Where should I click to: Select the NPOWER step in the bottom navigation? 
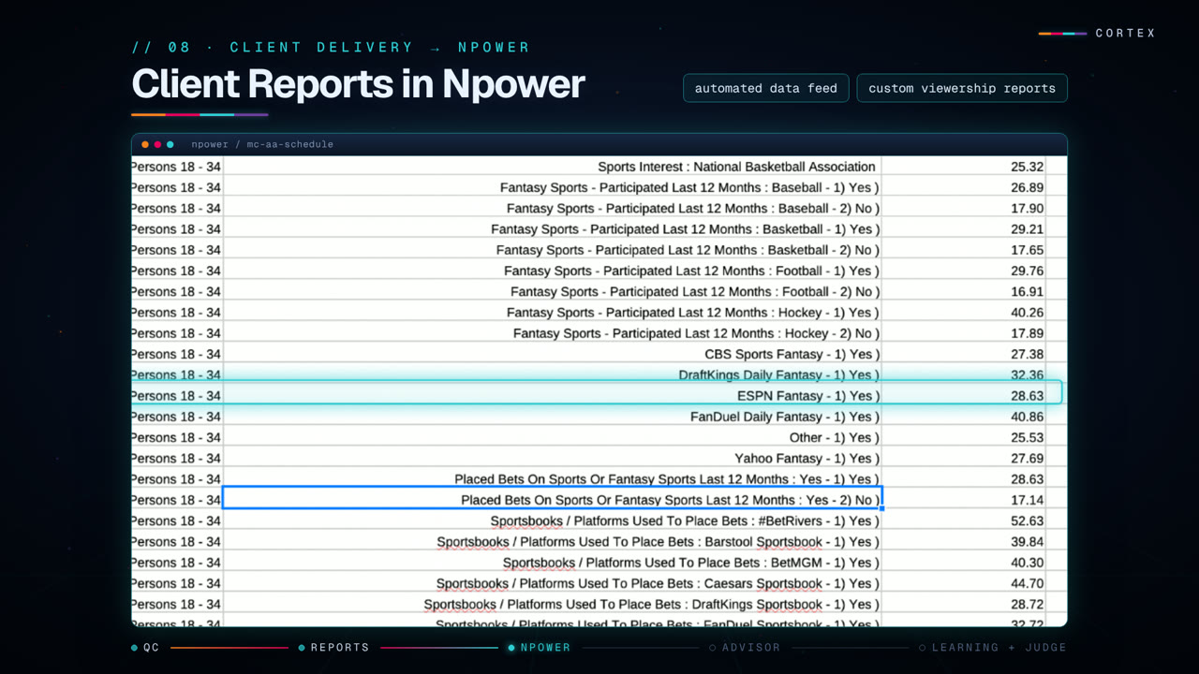coord(540,647)
